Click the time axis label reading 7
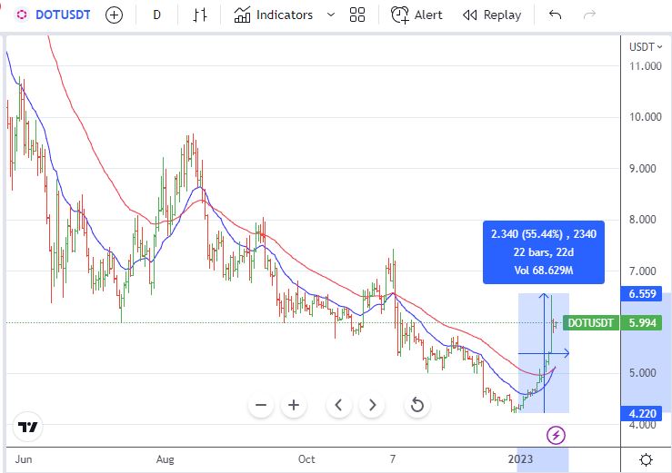The width and height of the screenshot is (672, 473). tap(393, 459)
